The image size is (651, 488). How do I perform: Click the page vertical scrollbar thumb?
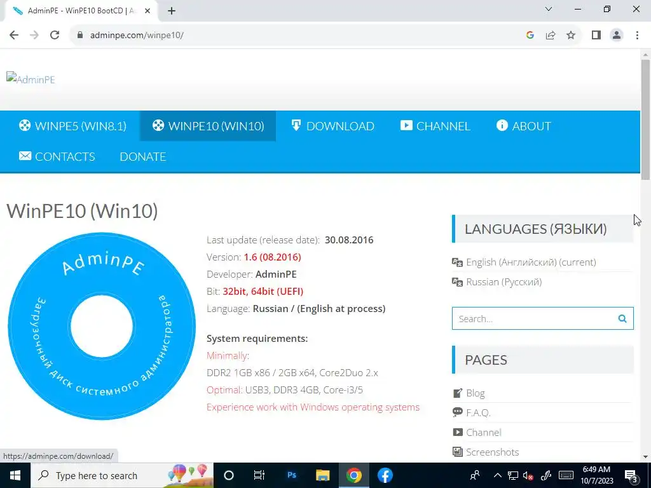pyautogui.click(x=645, y=120)
